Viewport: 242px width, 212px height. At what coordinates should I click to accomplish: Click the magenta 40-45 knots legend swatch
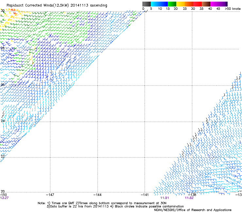pyautogui.click(x=215, y=4)
